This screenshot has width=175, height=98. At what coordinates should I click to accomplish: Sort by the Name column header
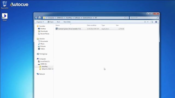(x=58, y=25)
